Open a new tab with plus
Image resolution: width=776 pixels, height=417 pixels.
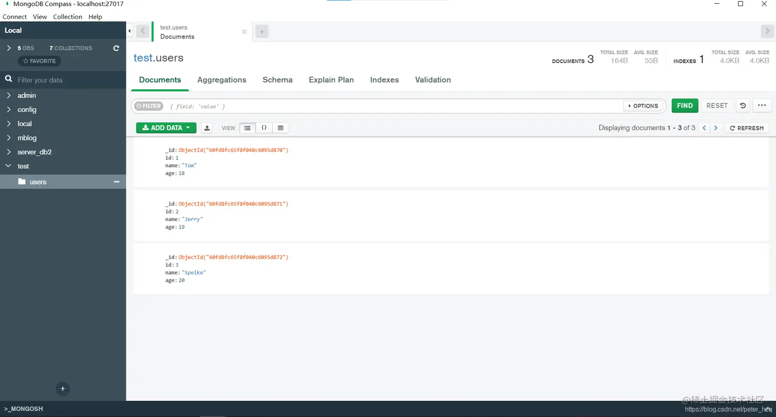262,32
